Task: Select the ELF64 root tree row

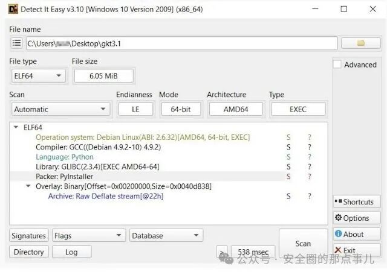Action: [33, 127]
